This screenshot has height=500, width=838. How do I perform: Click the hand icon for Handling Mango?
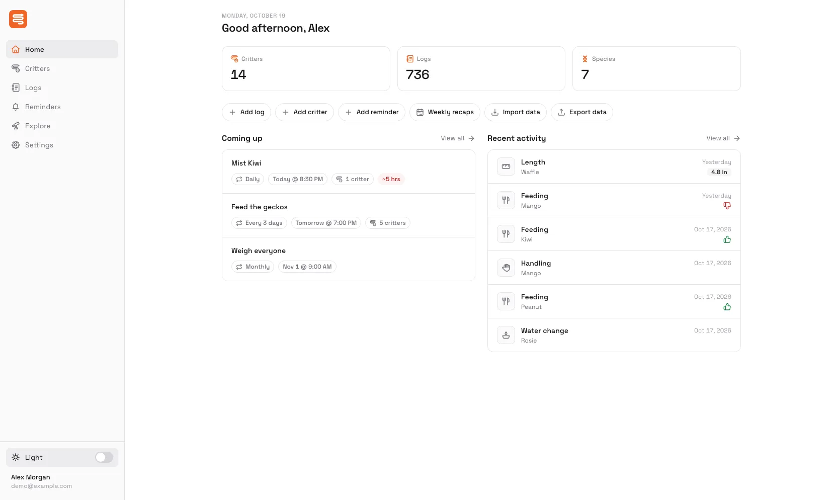pos(506,268)
